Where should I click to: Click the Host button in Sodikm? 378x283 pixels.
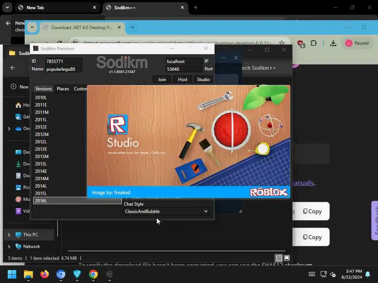(182, 80)
